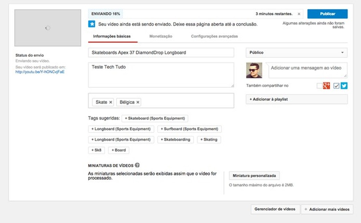Switch to the Monetização tab
This screenshot has width=361, height=223.
tap(161, 36)
